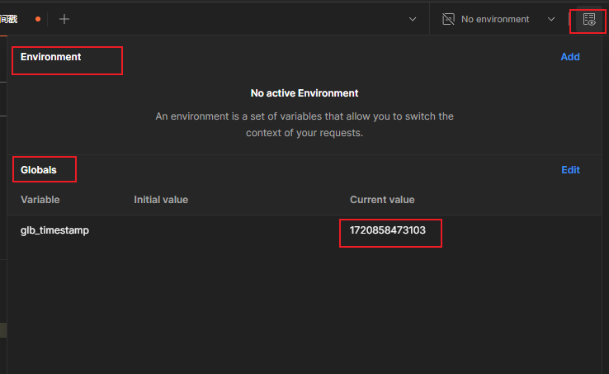The width and height of the screenshot is (609, 374).
Task: Click Add link to create environment
Action: tap(570, 57)
